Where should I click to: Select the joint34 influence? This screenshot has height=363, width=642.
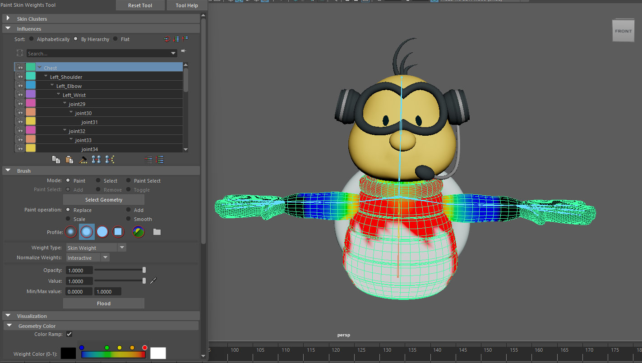[90, 149]
